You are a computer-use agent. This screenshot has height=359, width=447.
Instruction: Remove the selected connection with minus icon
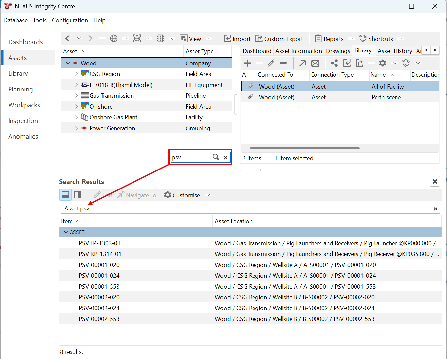(x=283, y=63)
